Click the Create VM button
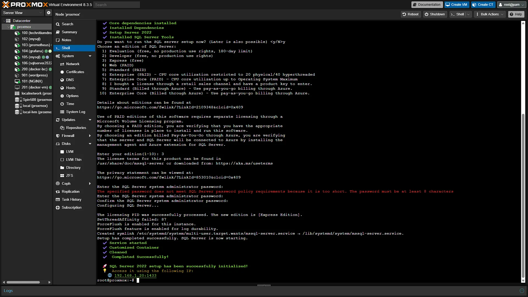 tap(456, 5)
